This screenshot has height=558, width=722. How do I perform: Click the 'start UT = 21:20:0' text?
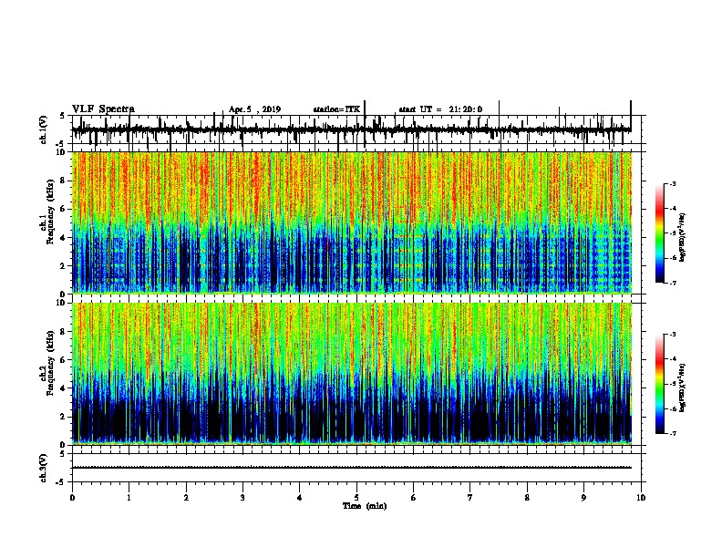tap(440, 109)
